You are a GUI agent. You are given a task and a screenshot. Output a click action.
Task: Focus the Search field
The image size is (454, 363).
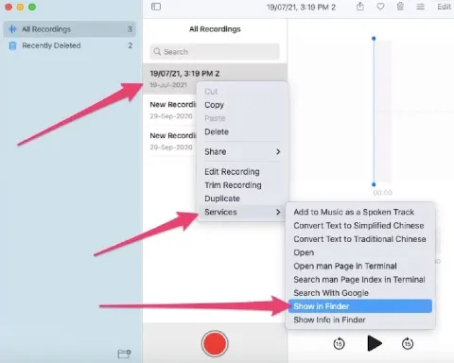pos(215,52)
